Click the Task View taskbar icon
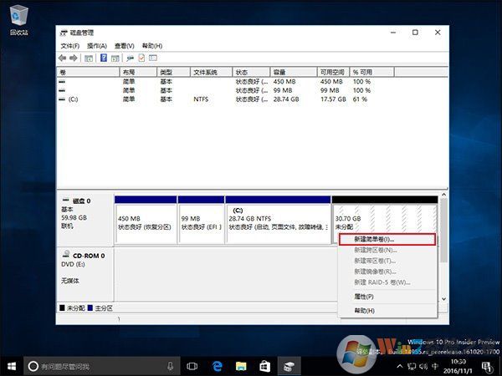Screen dimensions: 502x376 [x=192, y=366]
